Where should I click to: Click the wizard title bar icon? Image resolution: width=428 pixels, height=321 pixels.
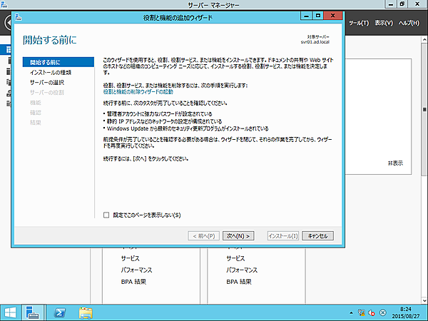click(x=19, y=17)
